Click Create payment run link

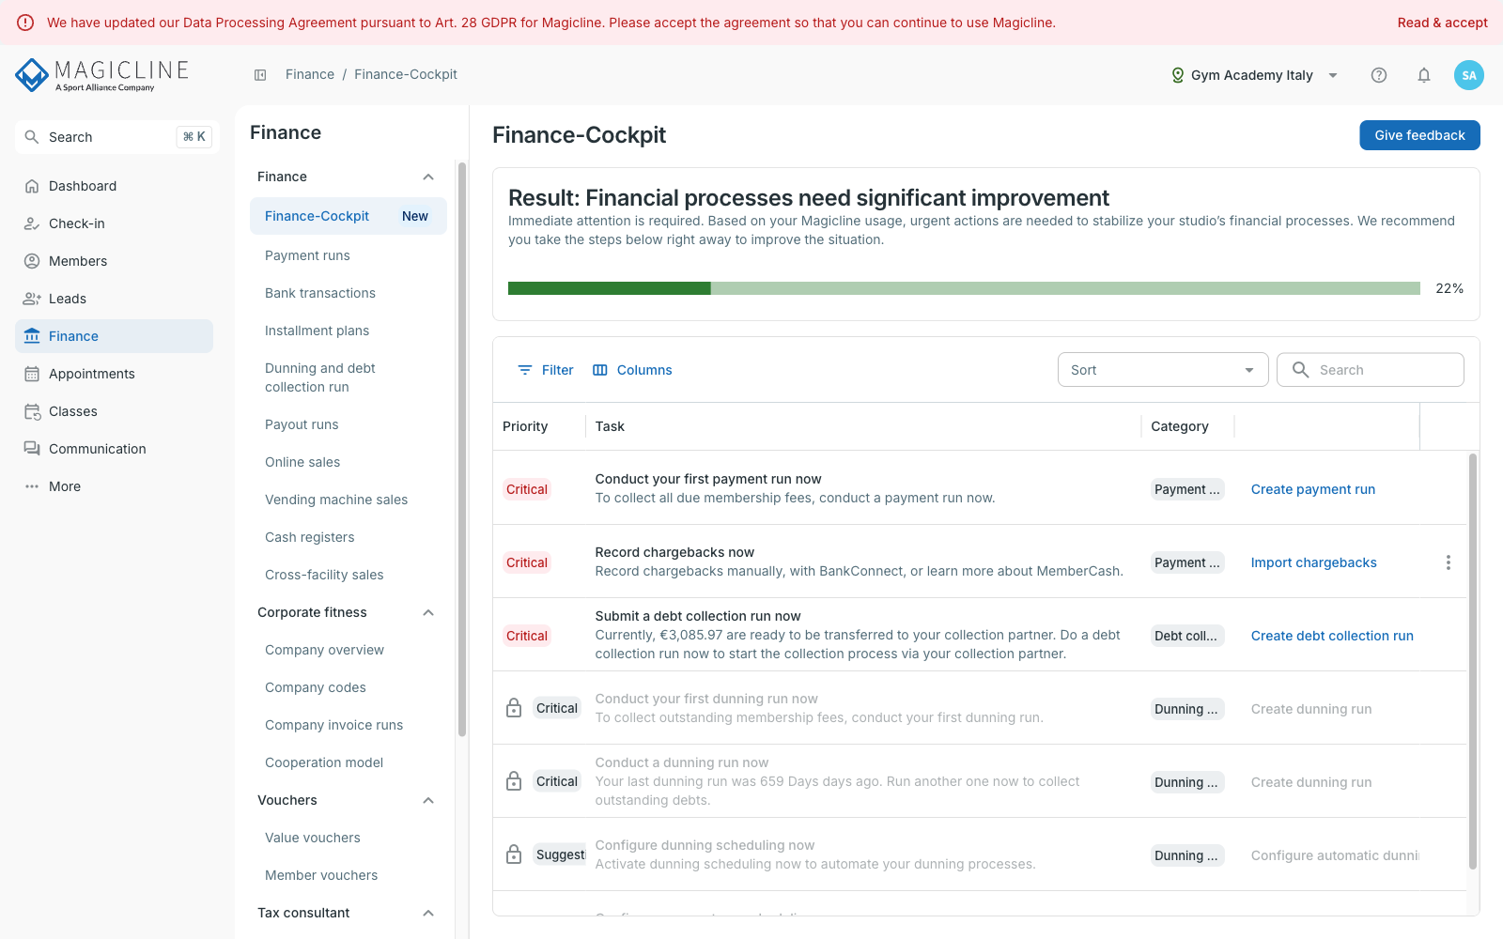(1312, 489)
